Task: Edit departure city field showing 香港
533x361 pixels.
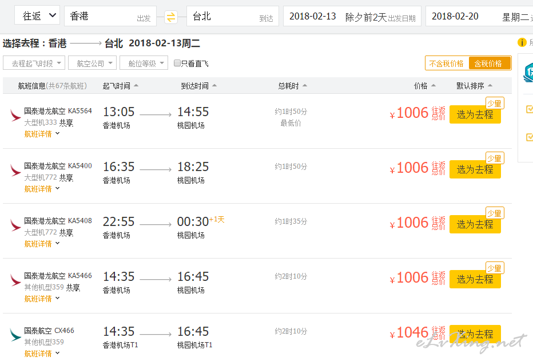Action: point(110,16)
